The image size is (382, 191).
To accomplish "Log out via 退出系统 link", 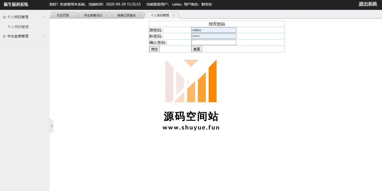I will click(368, 4).
